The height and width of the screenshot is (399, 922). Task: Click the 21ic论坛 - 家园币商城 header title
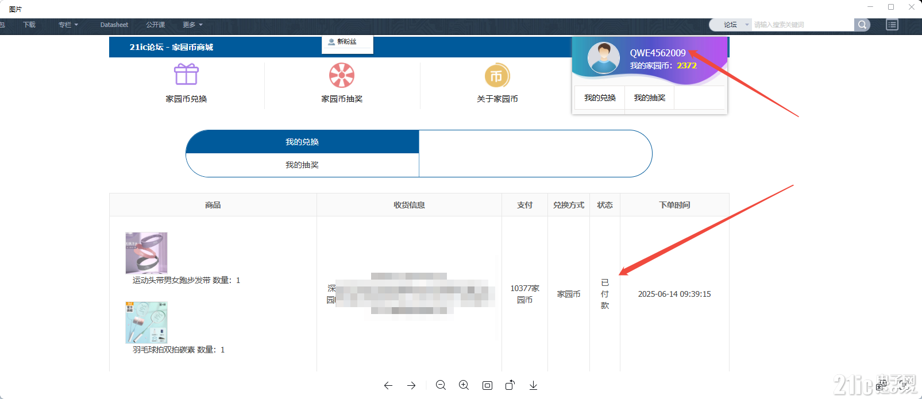(x=171, y=47)
